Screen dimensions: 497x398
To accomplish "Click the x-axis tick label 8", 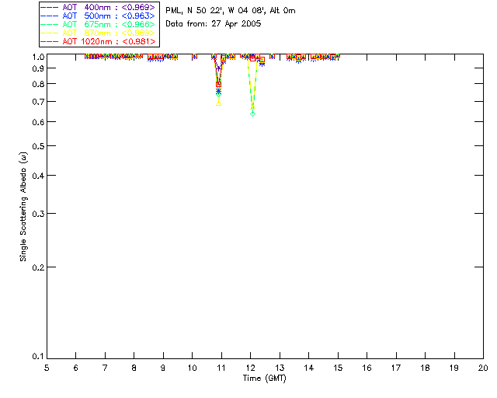I will click(134, 368).
